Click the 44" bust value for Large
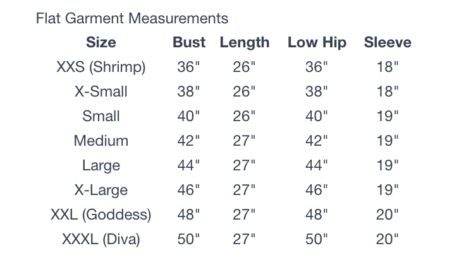 [x=188, y=165]
